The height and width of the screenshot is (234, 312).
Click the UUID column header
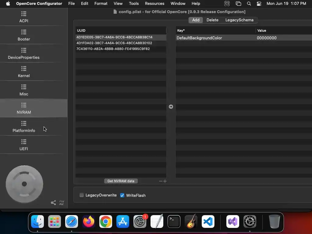(121, 30)
